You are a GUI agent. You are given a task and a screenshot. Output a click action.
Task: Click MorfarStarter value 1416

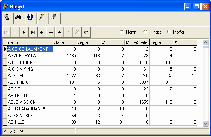click(144, 62)
